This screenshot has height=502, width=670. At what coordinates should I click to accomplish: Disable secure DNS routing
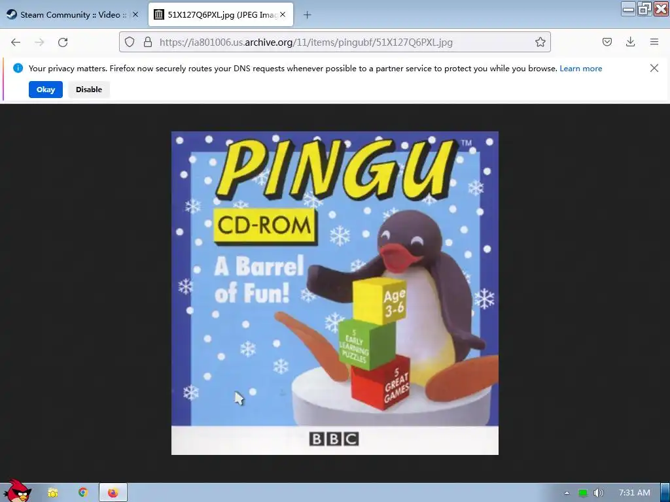pos(89,90)
